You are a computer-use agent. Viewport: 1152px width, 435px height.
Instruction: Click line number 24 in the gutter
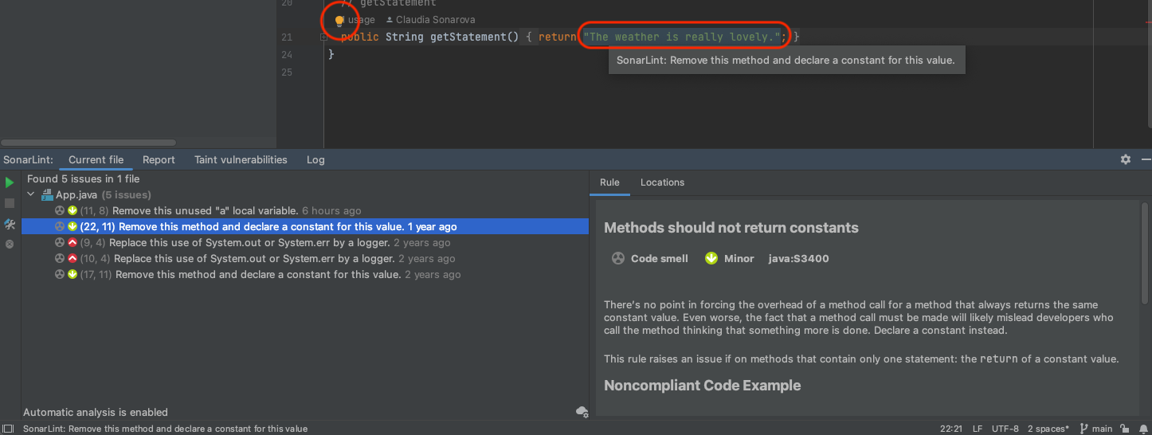(287, 55)
